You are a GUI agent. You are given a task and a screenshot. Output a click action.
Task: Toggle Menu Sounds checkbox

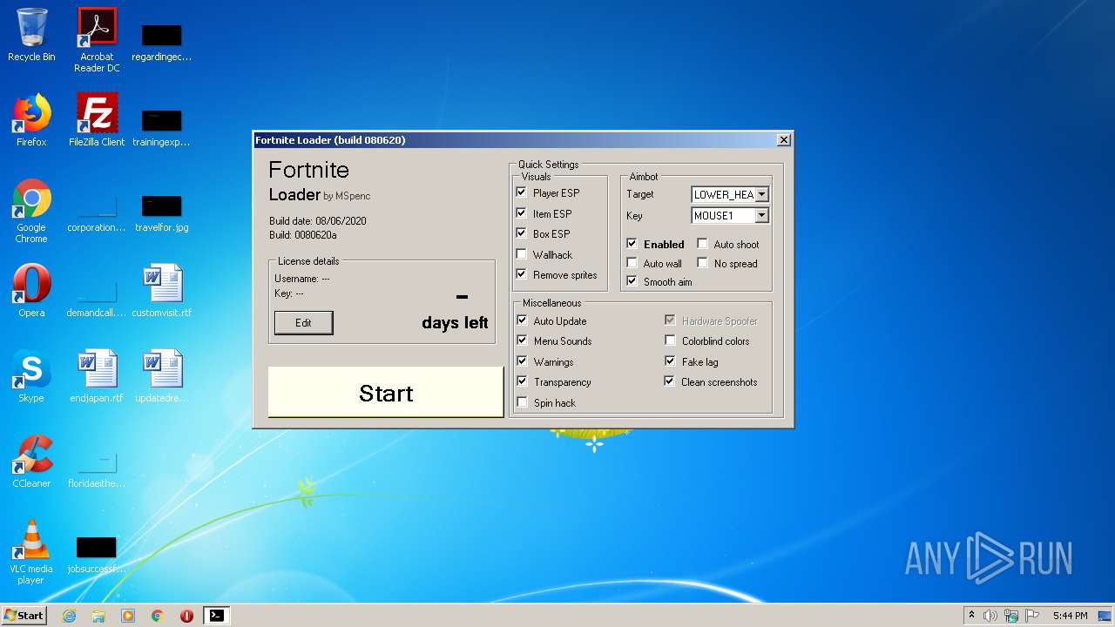pyautogui.click(x=522, y=340)
